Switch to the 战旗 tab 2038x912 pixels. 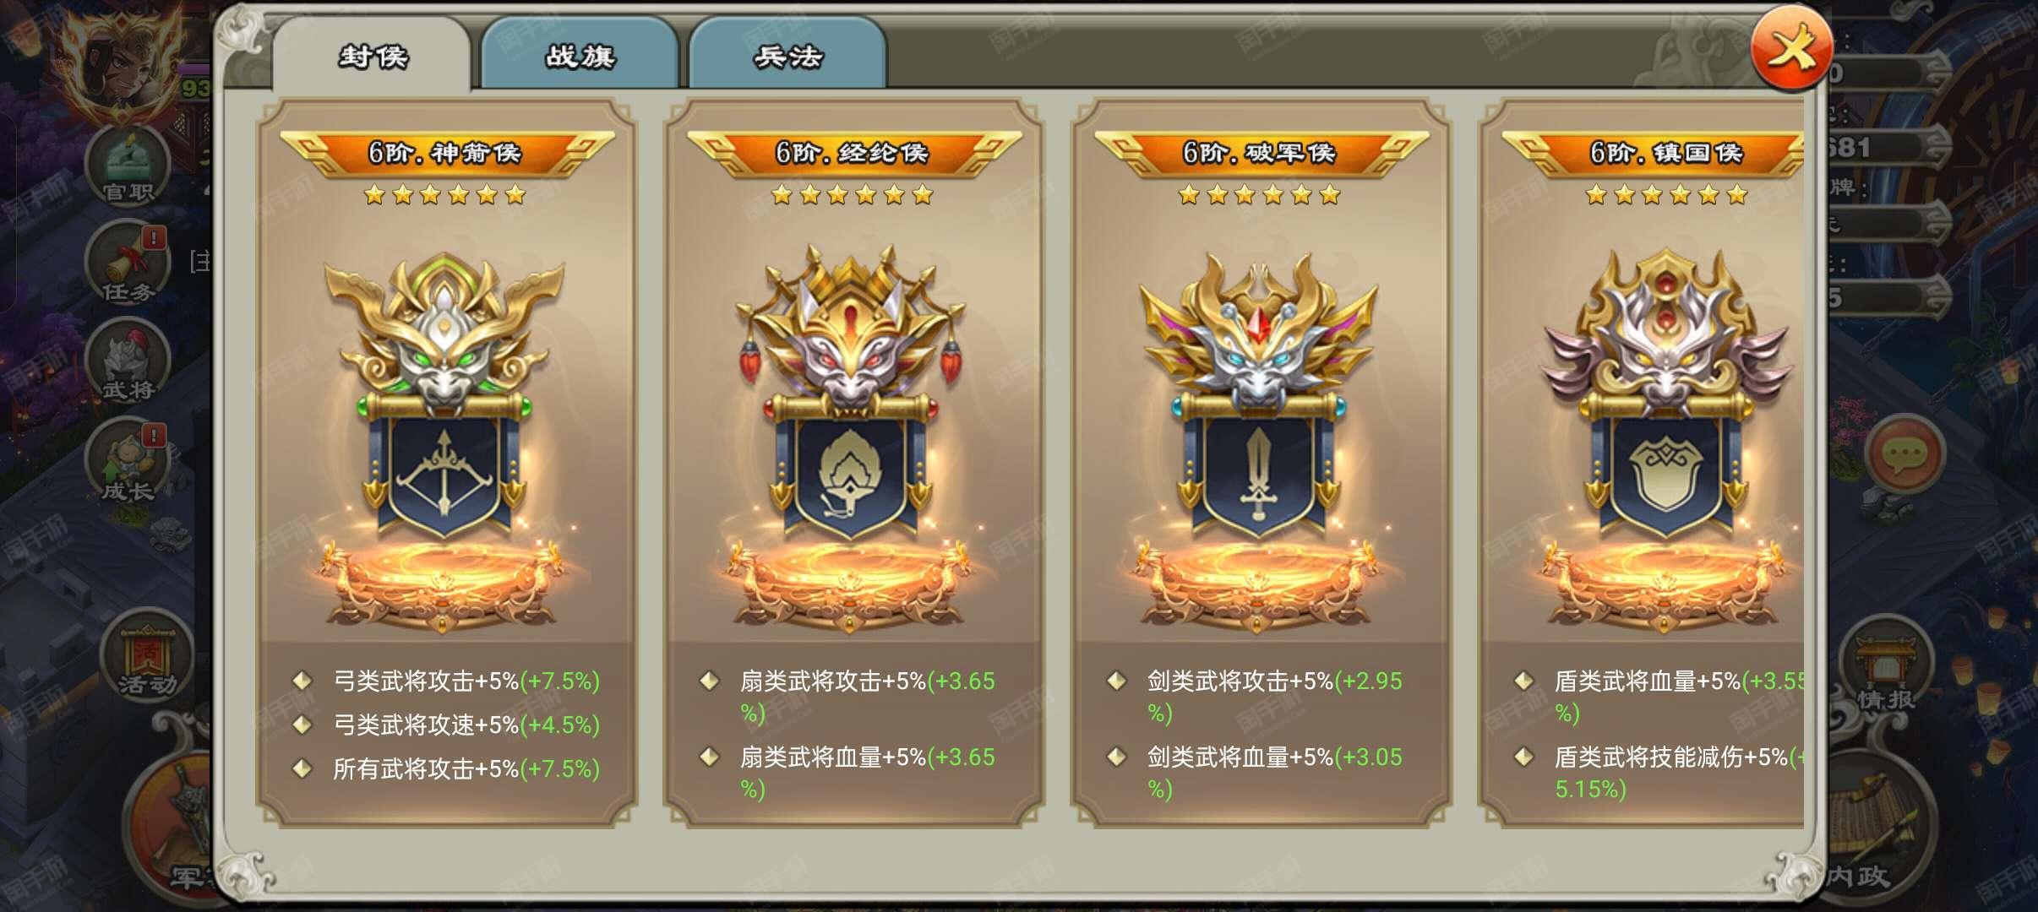580,54
